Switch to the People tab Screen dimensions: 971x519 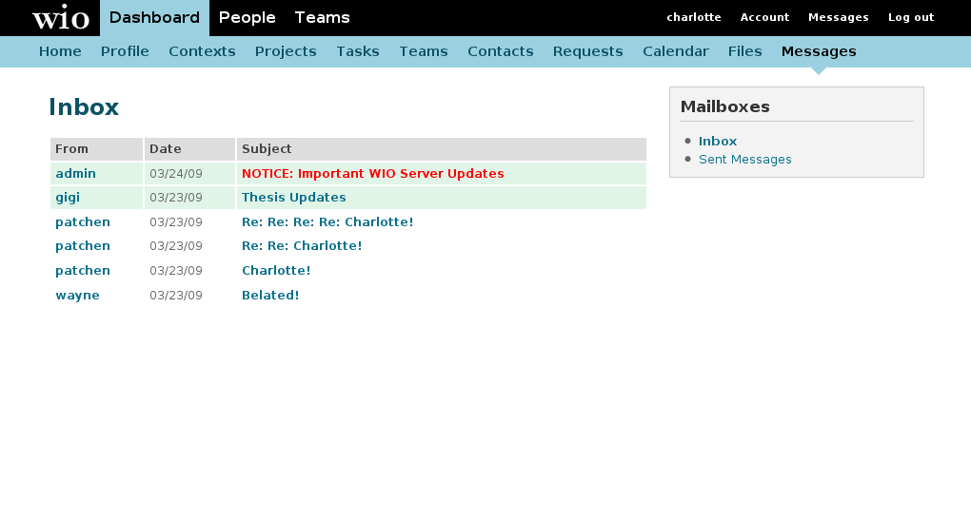click(248, 18)
